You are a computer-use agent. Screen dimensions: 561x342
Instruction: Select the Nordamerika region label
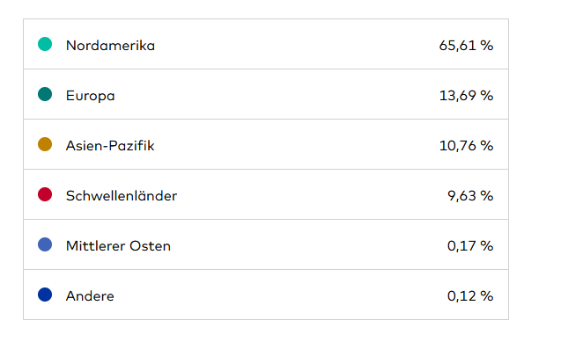(x=110, y=46)
